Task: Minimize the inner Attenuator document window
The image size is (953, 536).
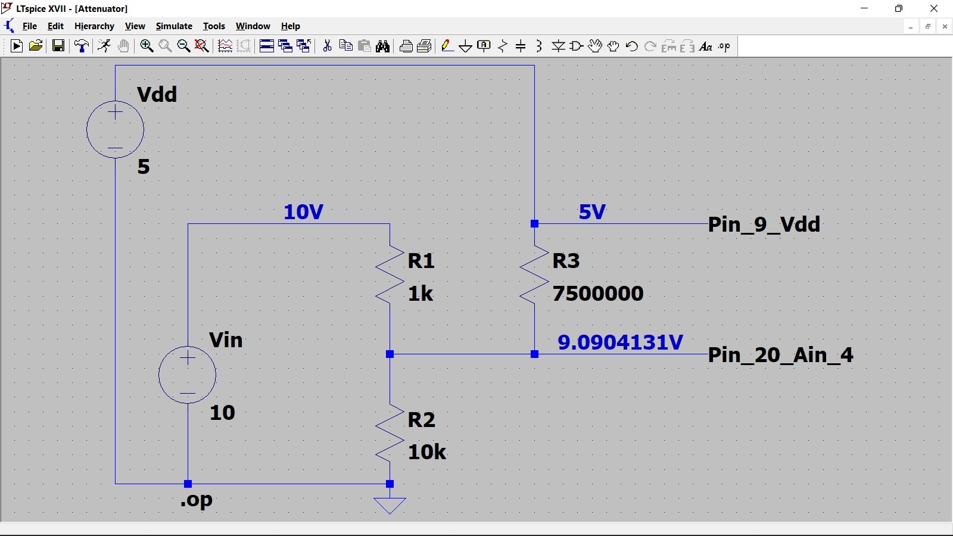Action: (x=911, y=26)
